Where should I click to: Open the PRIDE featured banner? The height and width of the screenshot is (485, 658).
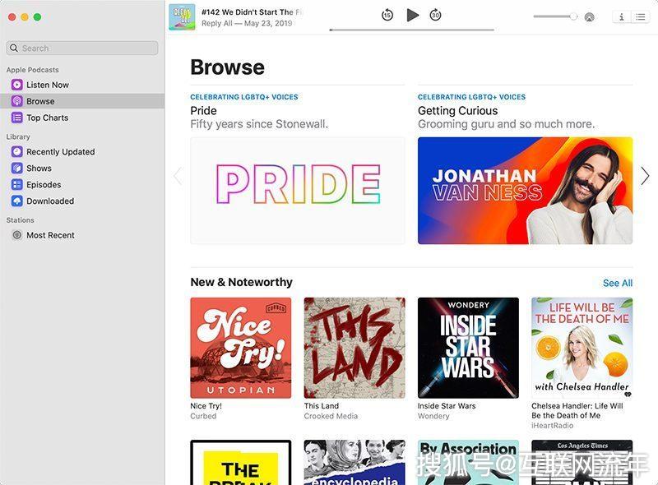point(298,191)
